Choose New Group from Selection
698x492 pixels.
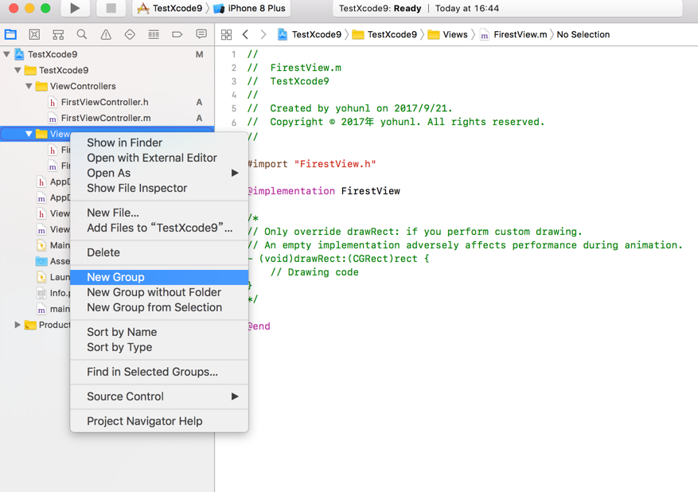(159, 307)
